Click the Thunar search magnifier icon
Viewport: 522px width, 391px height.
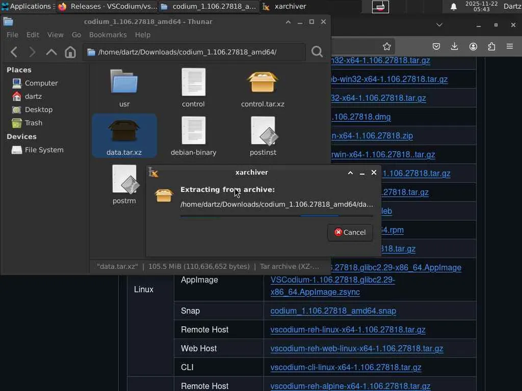click(x=317, y=52)
